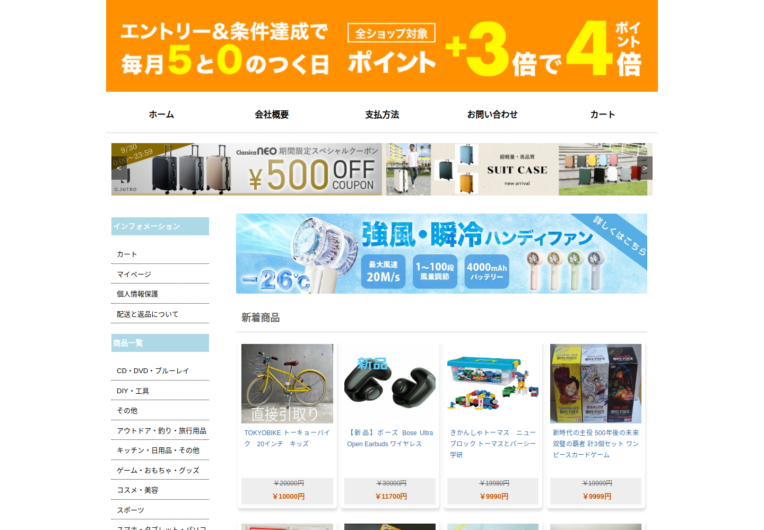Screen dimensions: 764x530
Task: Click the インフォメーション sidebar heading
Action: (x=160, y=226)
